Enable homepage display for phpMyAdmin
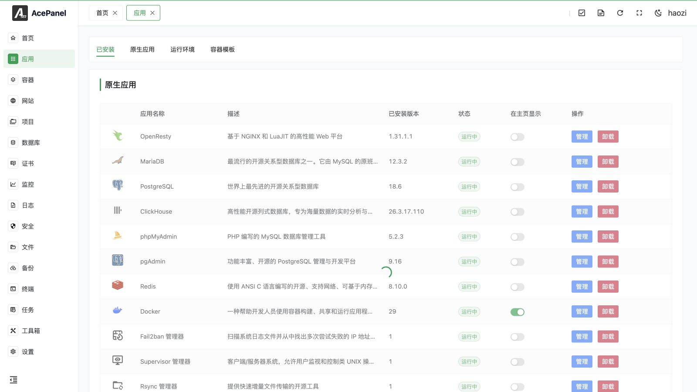The width and height of the screenshot is (697, 392). point(518,237)
